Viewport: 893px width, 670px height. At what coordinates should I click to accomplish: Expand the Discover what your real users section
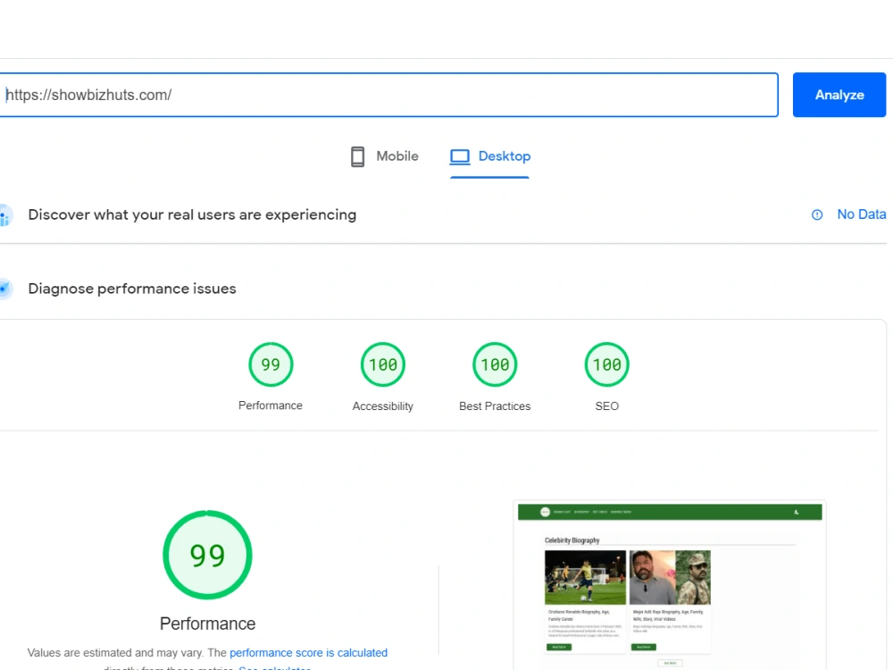click(192, 214)
